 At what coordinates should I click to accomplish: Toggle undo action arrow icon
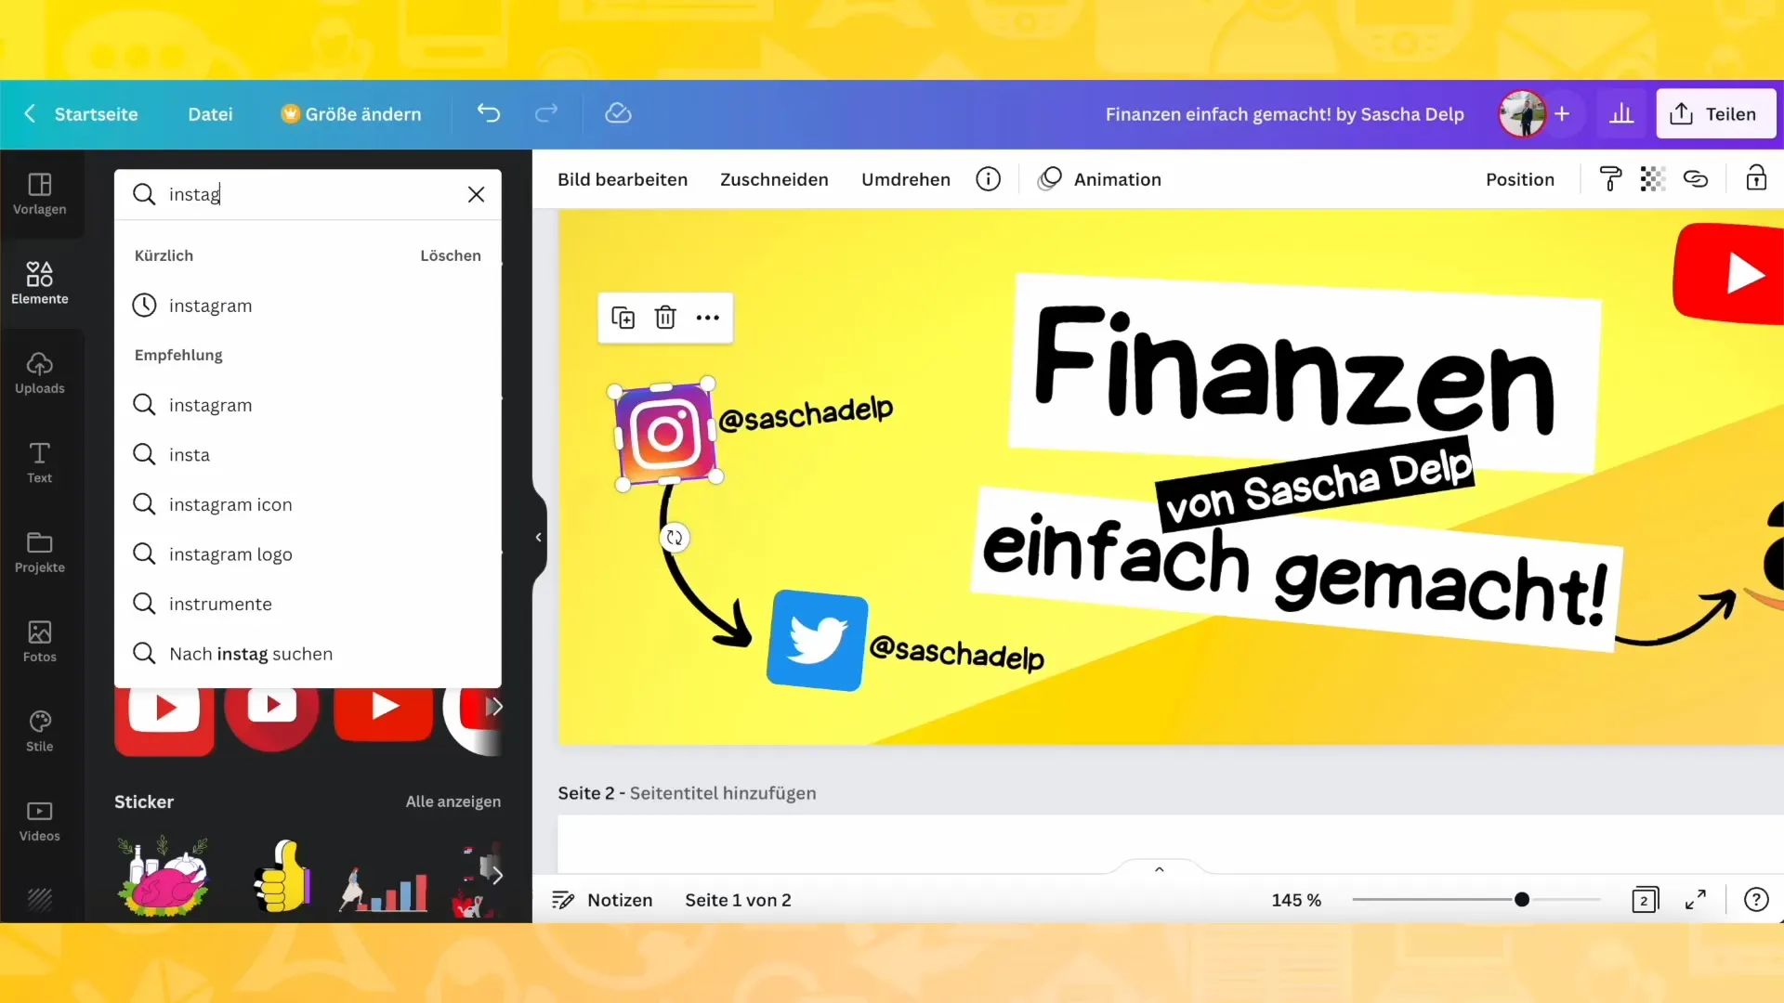[x=489, y=114]
